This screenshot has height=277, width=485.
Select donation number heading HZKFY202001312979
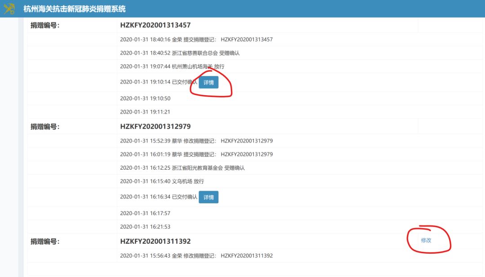[155, 127]
